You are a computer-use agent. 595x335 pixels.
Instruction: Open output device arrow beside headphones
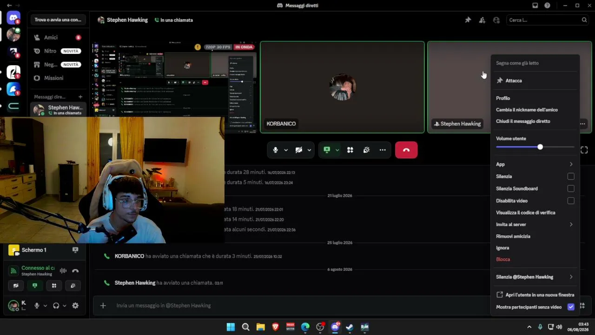coord(64,306)
